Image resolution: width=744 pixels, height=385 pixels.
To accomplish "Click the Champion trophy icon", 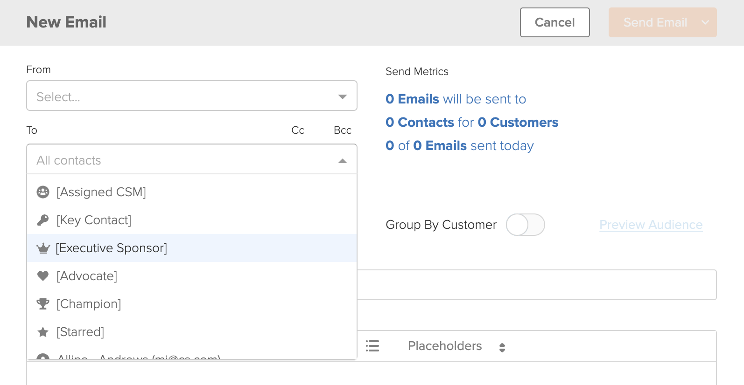I will 43,304.
